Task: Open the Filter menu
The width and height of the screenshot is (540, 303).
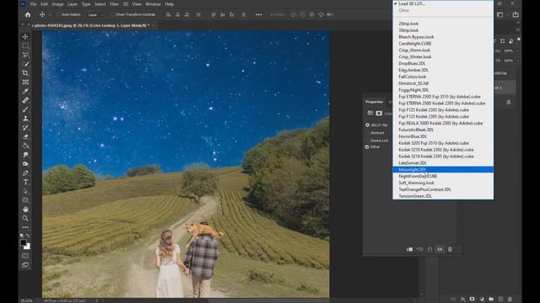Action: coord(114,4)
